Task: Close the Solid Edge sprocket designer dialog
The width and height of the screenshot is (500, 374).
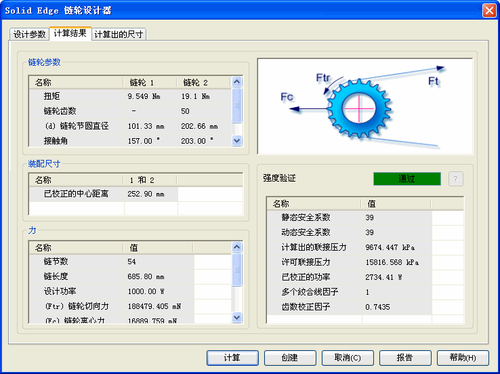Action: [488, 10]
